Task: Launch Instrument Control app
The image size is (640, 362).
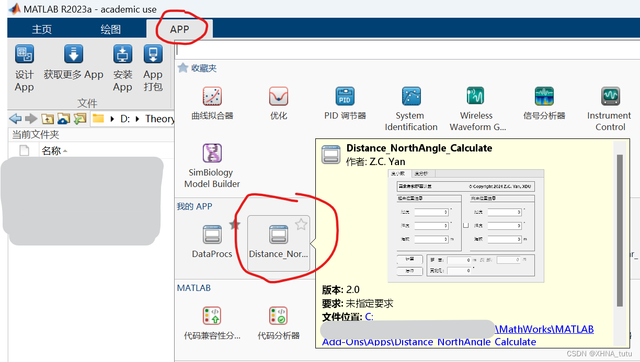Action: point(610,109)
